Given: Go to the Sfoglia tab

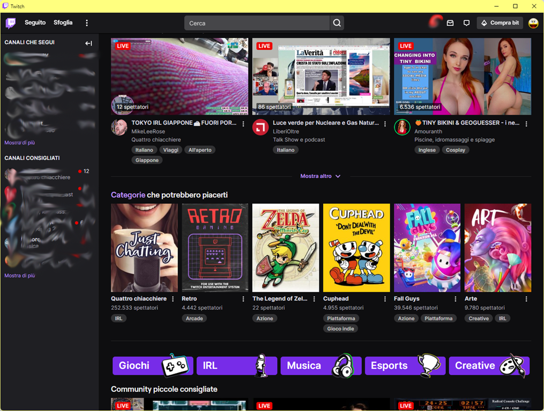Looking at the screenshot, I should (x=63, y=22).
